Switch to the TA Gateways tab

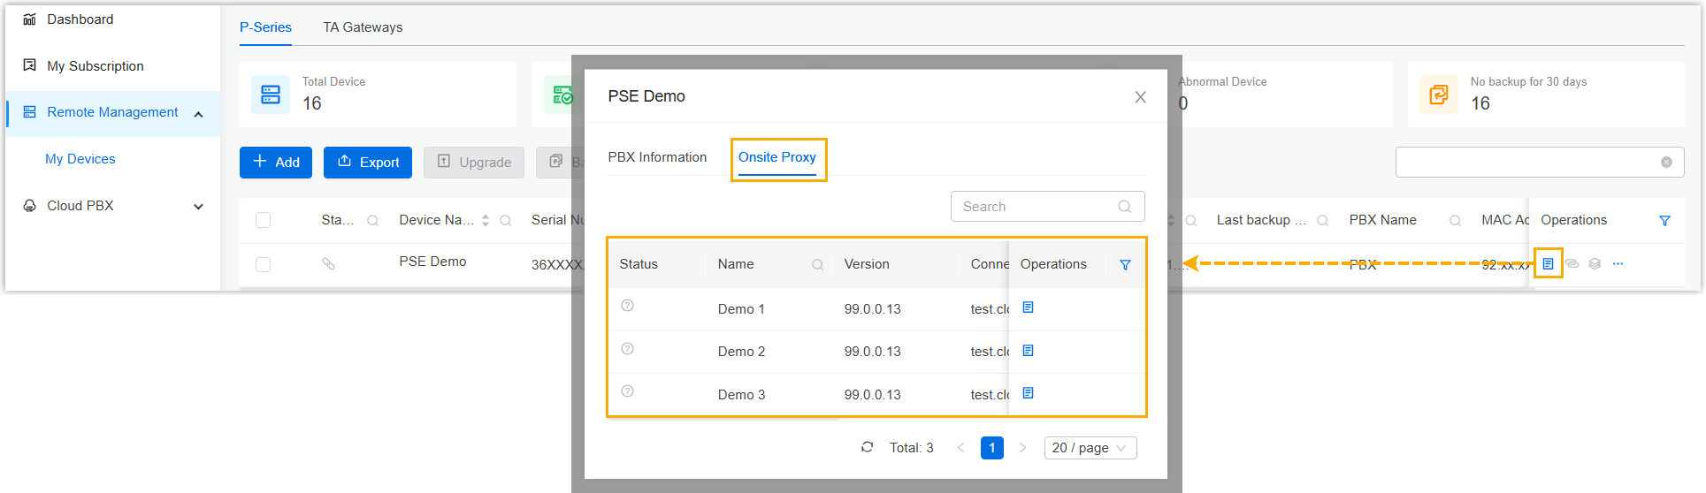[x=363, y=27]
